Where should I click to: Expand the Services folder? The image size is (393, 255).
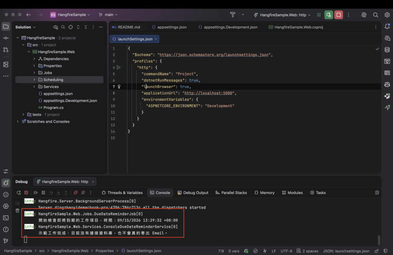tap(34, 87)
